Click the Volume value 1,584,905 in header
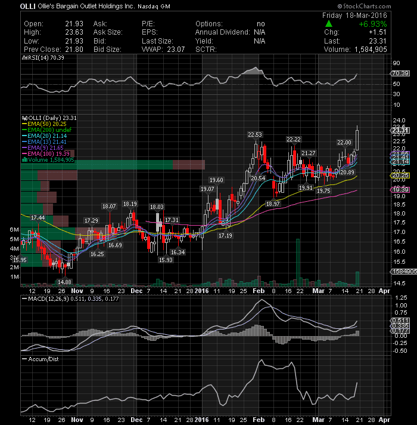 pos(371,50)
